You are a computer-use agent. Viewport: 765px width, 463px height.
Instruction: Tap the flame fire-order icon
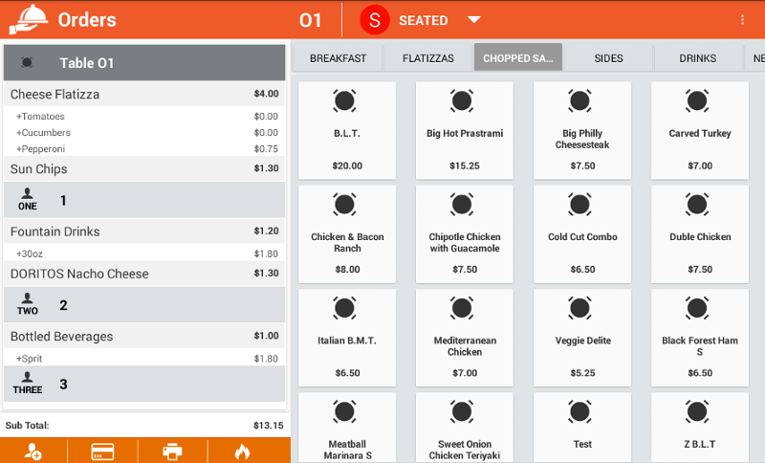point(242,451)
